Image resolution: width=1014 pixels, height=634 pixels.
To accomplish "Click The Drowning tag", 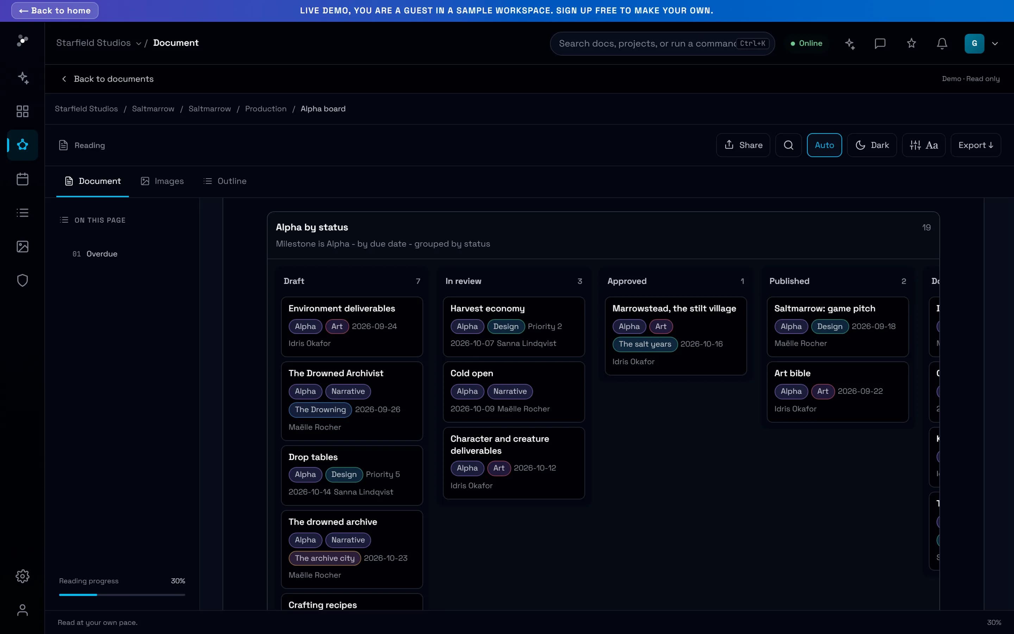I will 320,409.
